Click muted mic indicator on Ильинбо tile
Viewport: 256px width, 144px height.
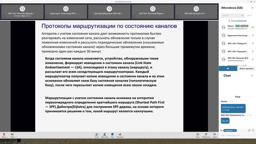[4, 16]
